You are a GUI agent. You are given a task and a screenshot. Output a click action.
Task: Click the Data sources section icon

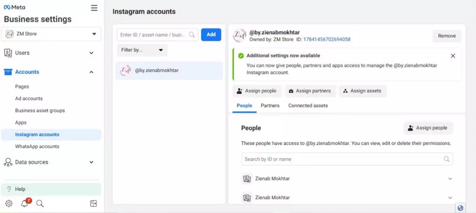pos(8,162)
